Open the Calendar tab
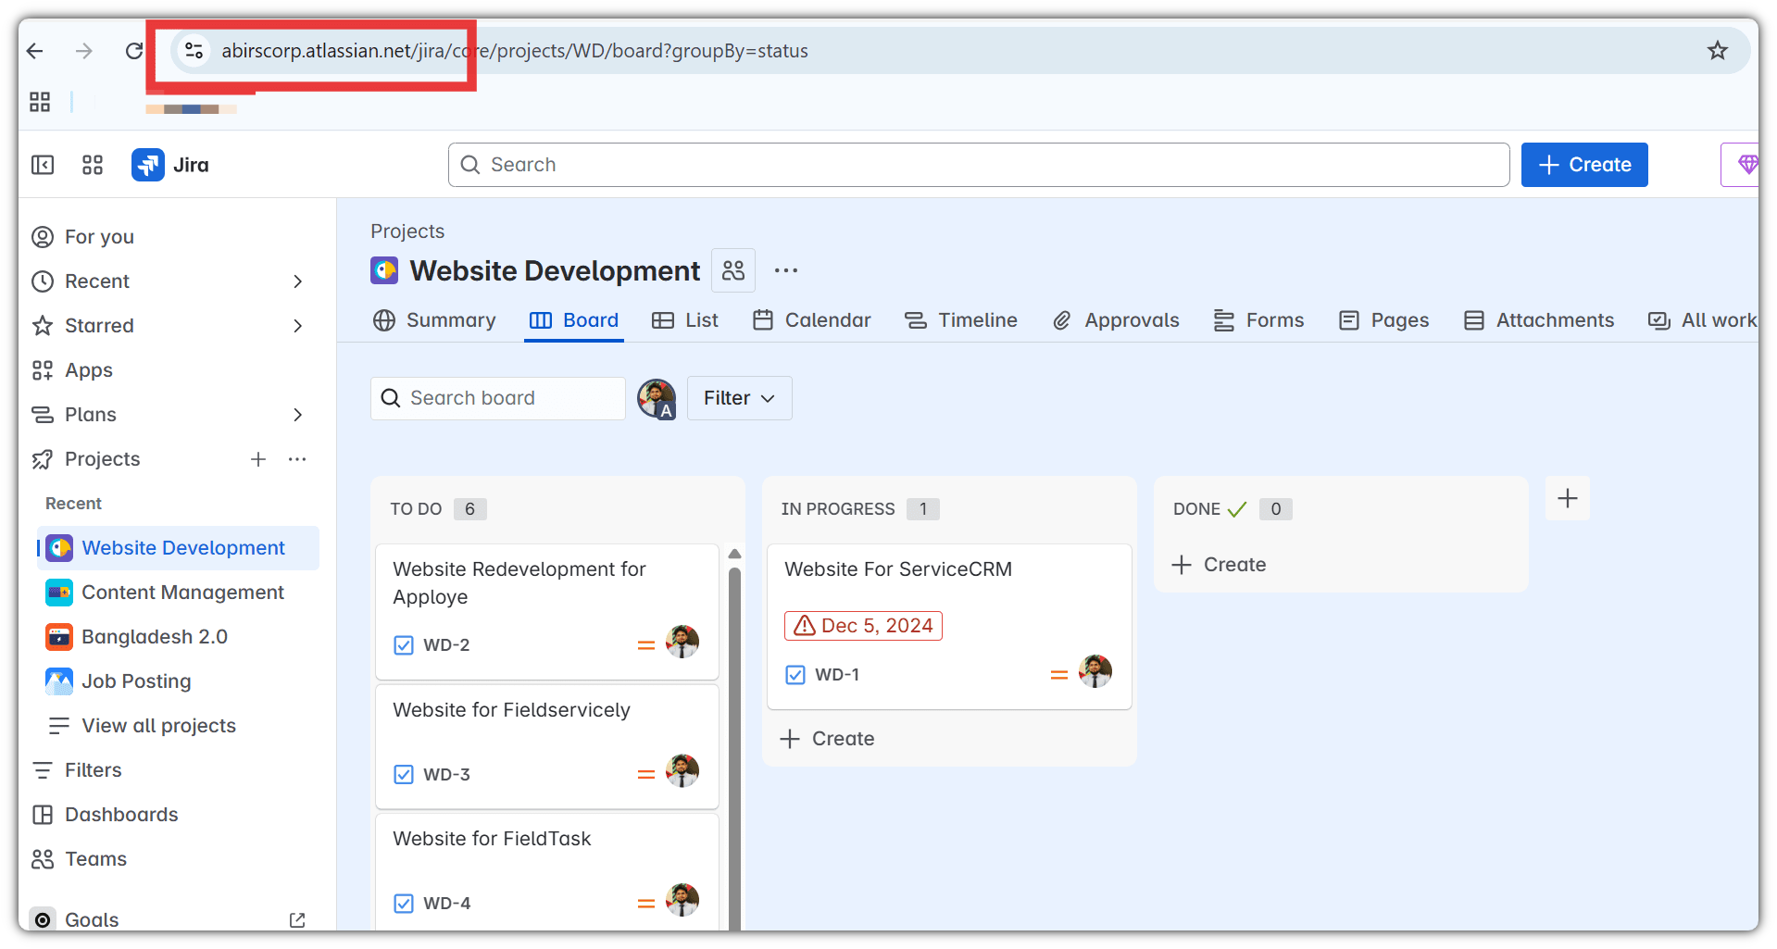The height and width of the screenshot is (949, 1777). pyautogui.click(x=811, y=320)
